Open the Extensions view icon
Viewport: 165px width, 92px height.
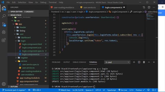[4, 40]
